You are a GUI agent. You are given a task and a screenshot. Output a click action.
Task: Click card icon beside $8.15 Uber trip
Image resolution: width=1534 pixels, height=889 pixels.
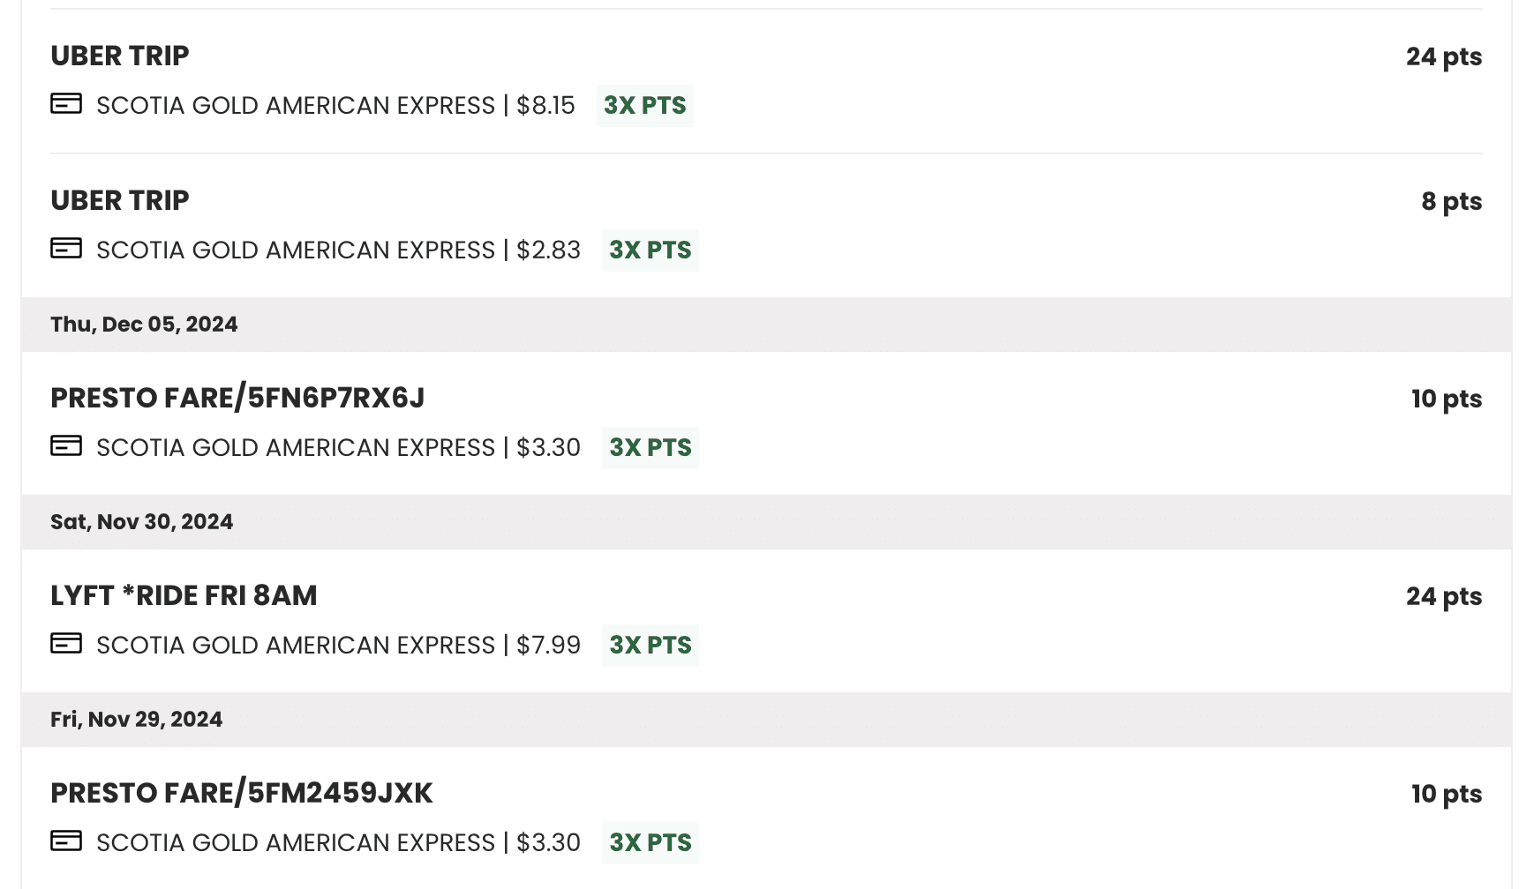pos(66,104)
